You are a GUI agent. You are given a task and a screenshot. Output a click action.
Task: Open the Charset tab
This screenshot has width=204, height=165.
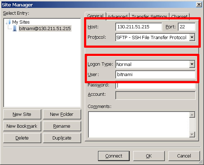coord(180,16)
